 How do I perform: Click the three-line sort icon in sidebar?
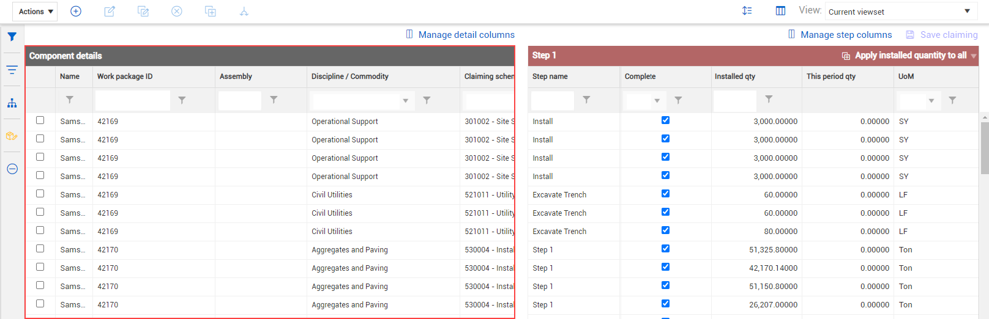coord(12,70)
